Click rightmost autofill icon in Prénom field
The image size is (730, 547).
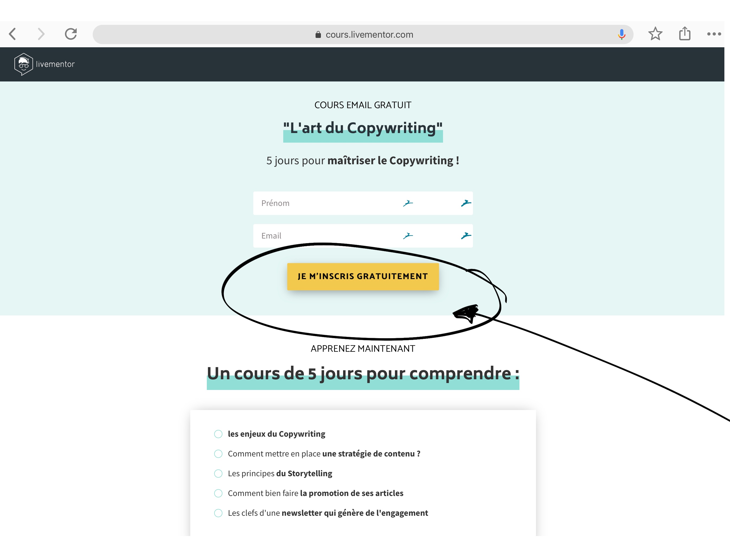click(x=466, y=203)
